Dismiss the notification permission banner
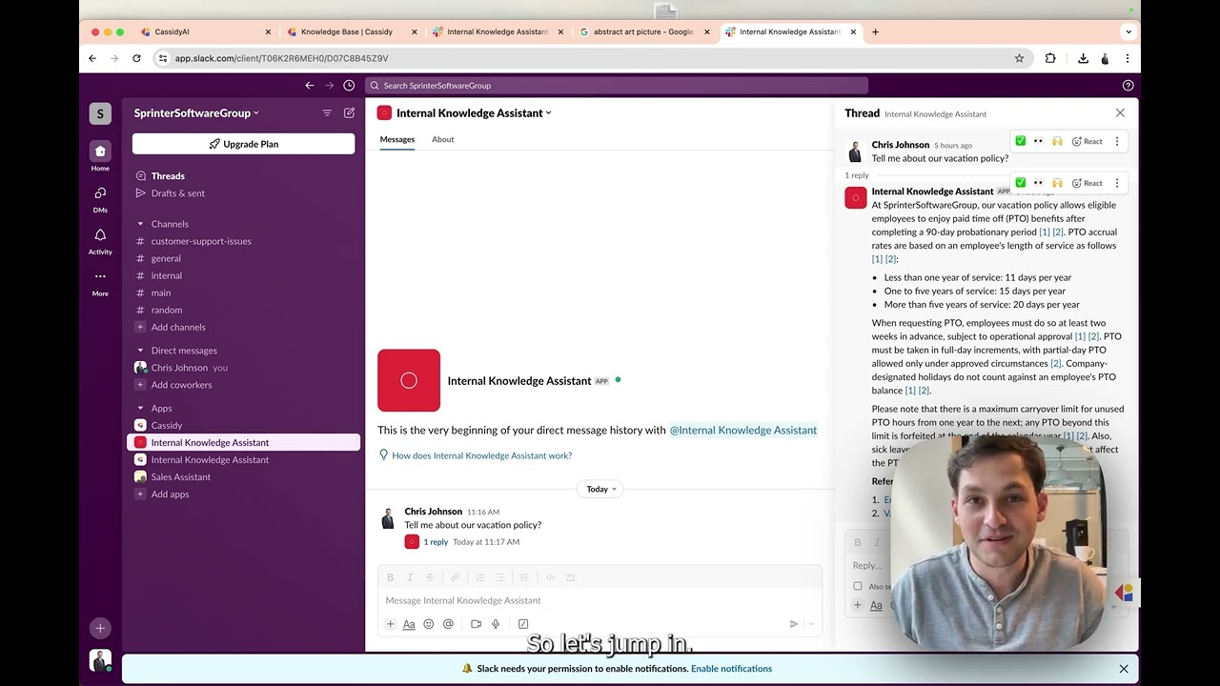The width and height of the screenshot is (1220, 686). click(1124, 669)
